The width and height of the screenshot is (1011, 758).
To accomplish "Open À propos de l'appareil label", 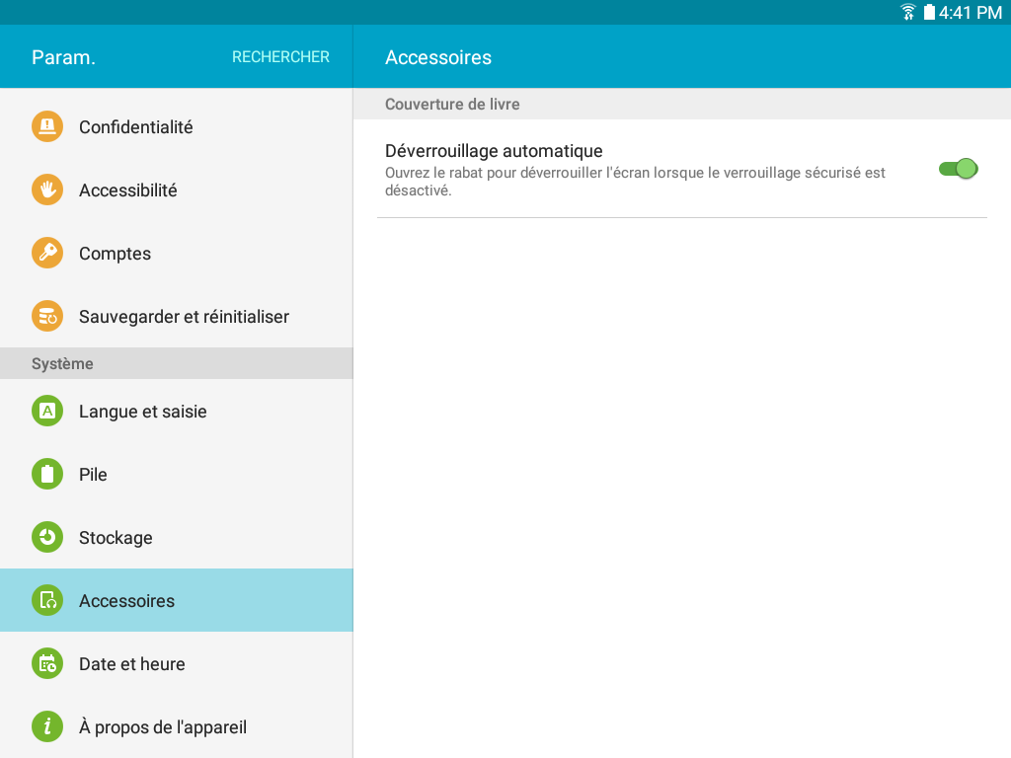I will tap(163, 727).
